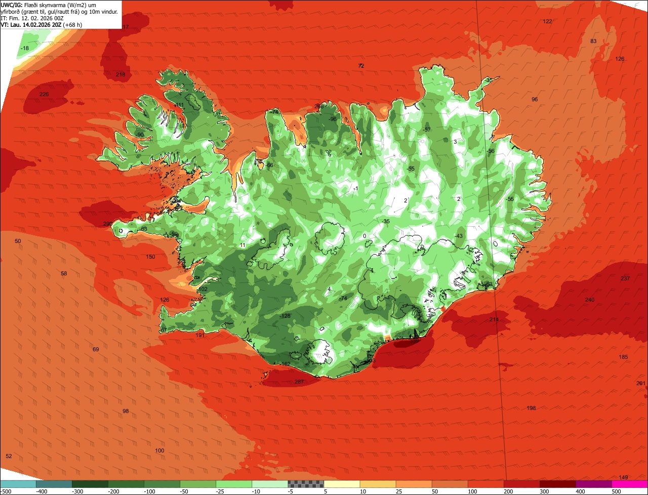Click the 50 to 100 orange legend swatch
648x495 pixels.
tap(450, 484)
